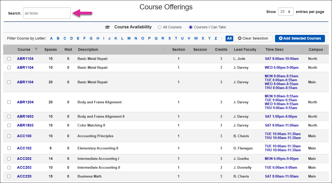Click faculty name J. Goethe

click(241, 159)
